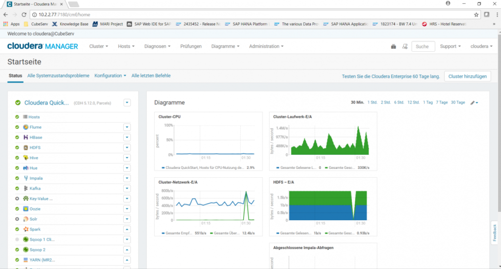Open HBase actions dropdown

(127, 137)
